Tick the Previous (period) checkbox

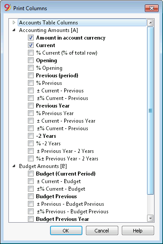pos(31,75)
